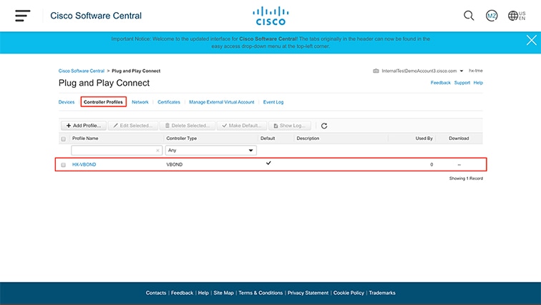Open the footer Contacts link
The height and width of the screenshot is (305, 541).
[156, 293]
